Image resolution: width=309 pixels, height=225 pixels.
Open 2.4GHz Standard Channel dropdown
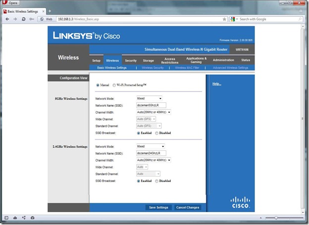[148, 174]
